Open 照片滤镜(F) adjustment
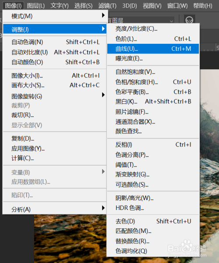This screenshot has height=263, width=219. [153, 111]
